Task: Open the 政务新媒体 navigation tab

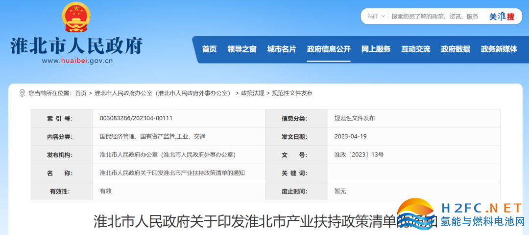Action: pos(499,49)
